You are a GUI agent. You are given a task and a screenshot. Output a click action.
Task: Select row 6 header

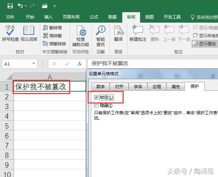[x=7, y=136]
